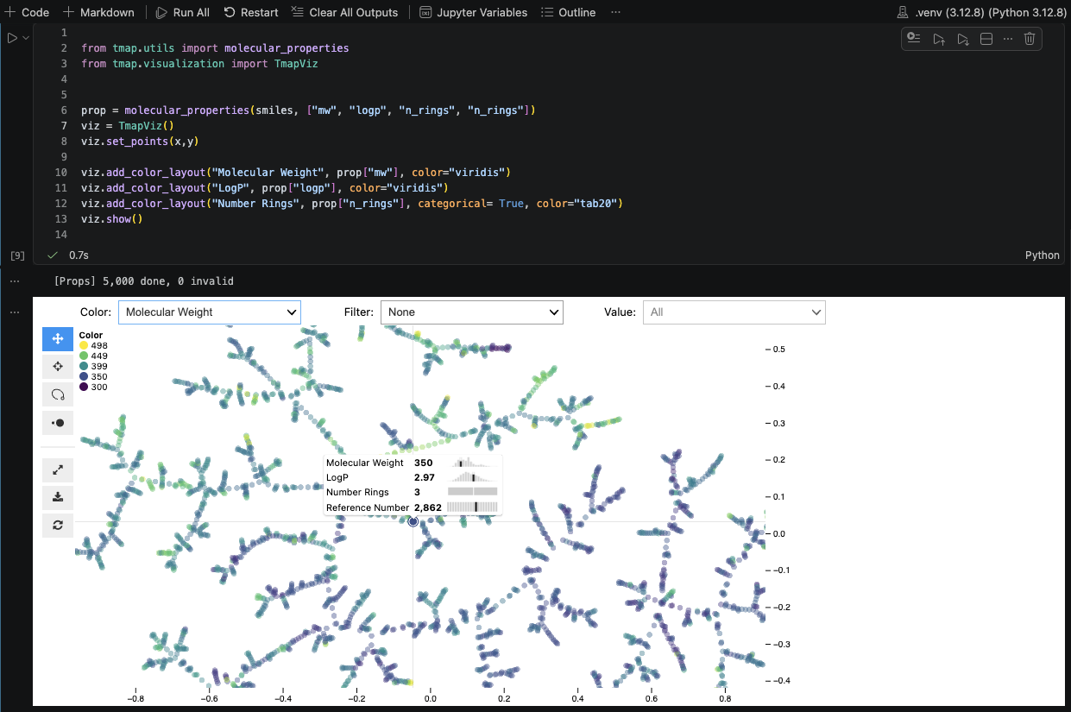
Task: Toggle fullscreen with the expand arrows icon
Action: click(x=58, y=470)
